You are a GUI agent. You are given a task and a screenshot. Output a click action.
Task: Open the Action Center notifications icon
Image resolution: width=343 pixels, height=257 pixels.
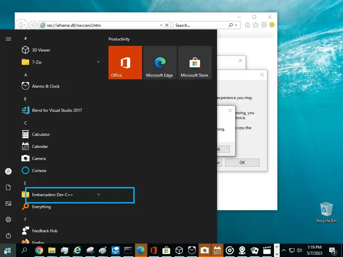333,250
